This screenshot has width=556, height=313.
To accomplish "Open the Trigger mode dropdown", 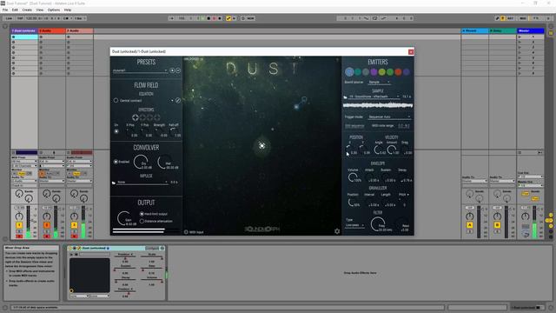I will point(389,117).
